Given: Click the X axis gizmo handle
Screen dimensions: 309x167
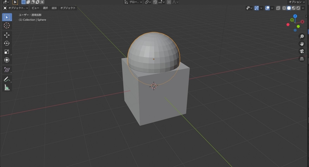Looking at the screenshot, I should (302, 22).
